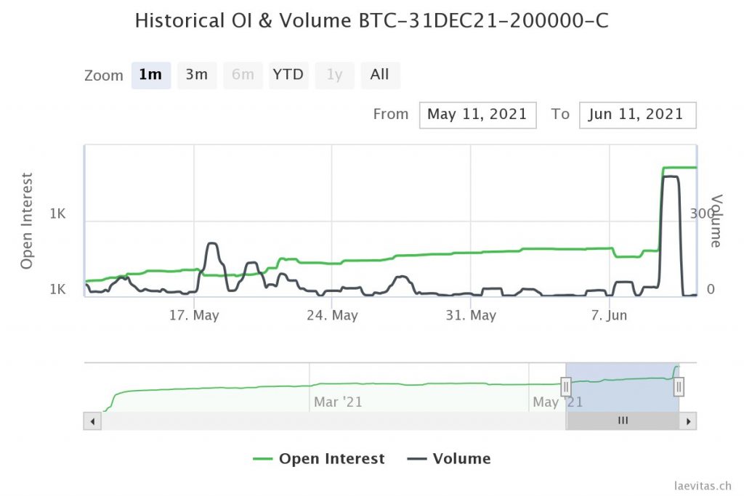Click the left navigator range handle

click(566, 387)
